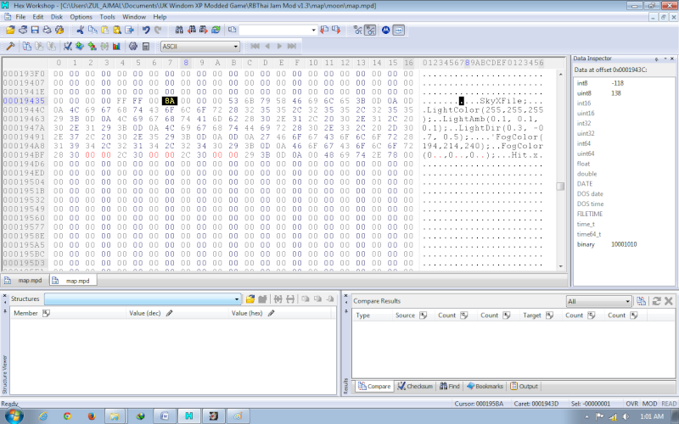Open the All filter dropdown in Compare Results
Screen dimensions: 679x424
point(628,302)
